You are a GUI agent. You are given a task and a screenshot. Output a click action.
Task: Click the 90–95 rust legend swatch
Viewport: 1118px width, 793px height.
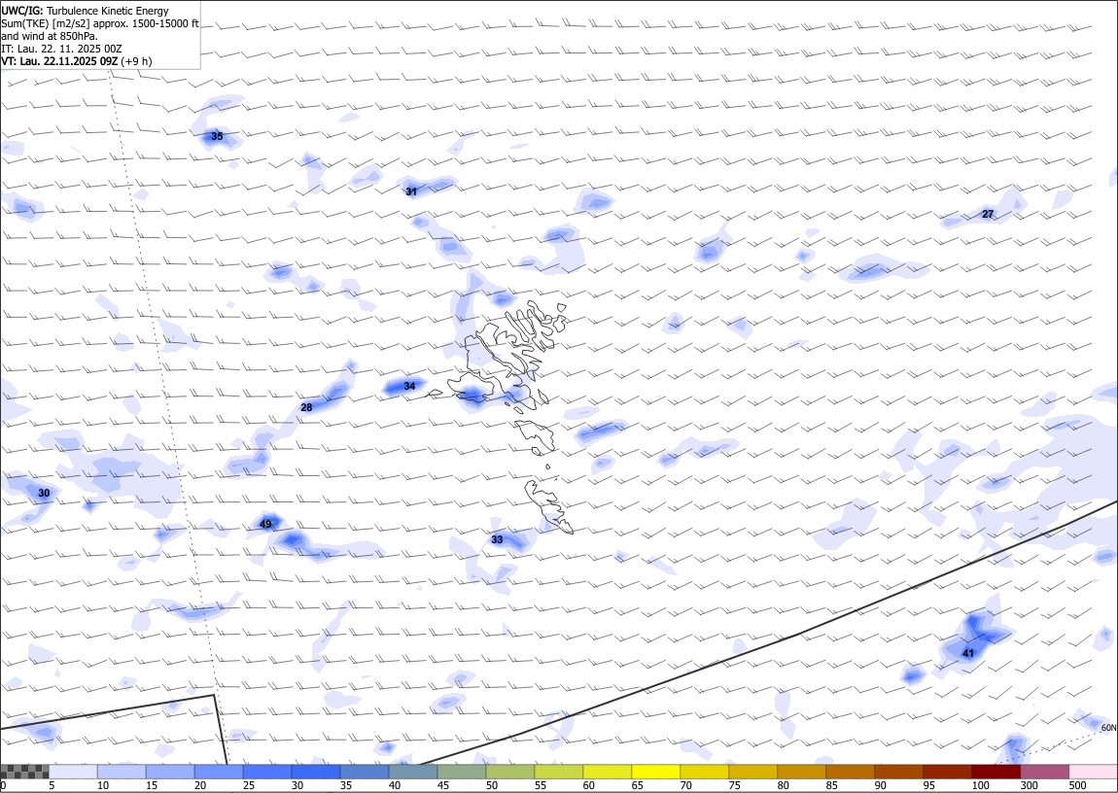click(897, 772)
